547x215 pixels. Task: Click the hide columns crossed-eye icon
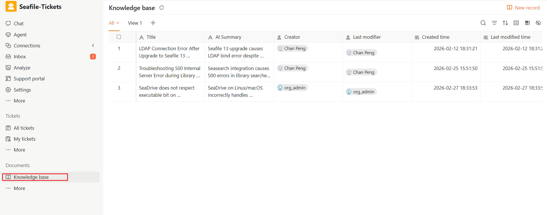(x=538, y=23)
